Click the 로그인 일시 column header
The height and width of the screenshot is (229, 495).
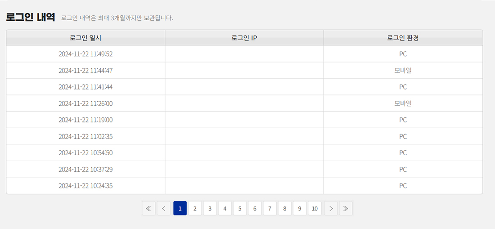[85, 38]
